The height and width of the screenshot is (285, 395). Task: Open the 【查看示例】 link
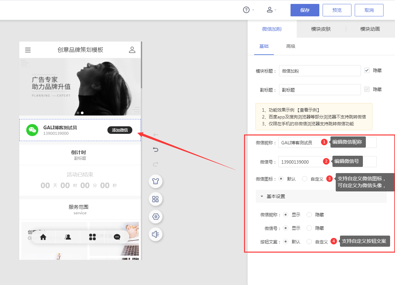tap(308, 110)
